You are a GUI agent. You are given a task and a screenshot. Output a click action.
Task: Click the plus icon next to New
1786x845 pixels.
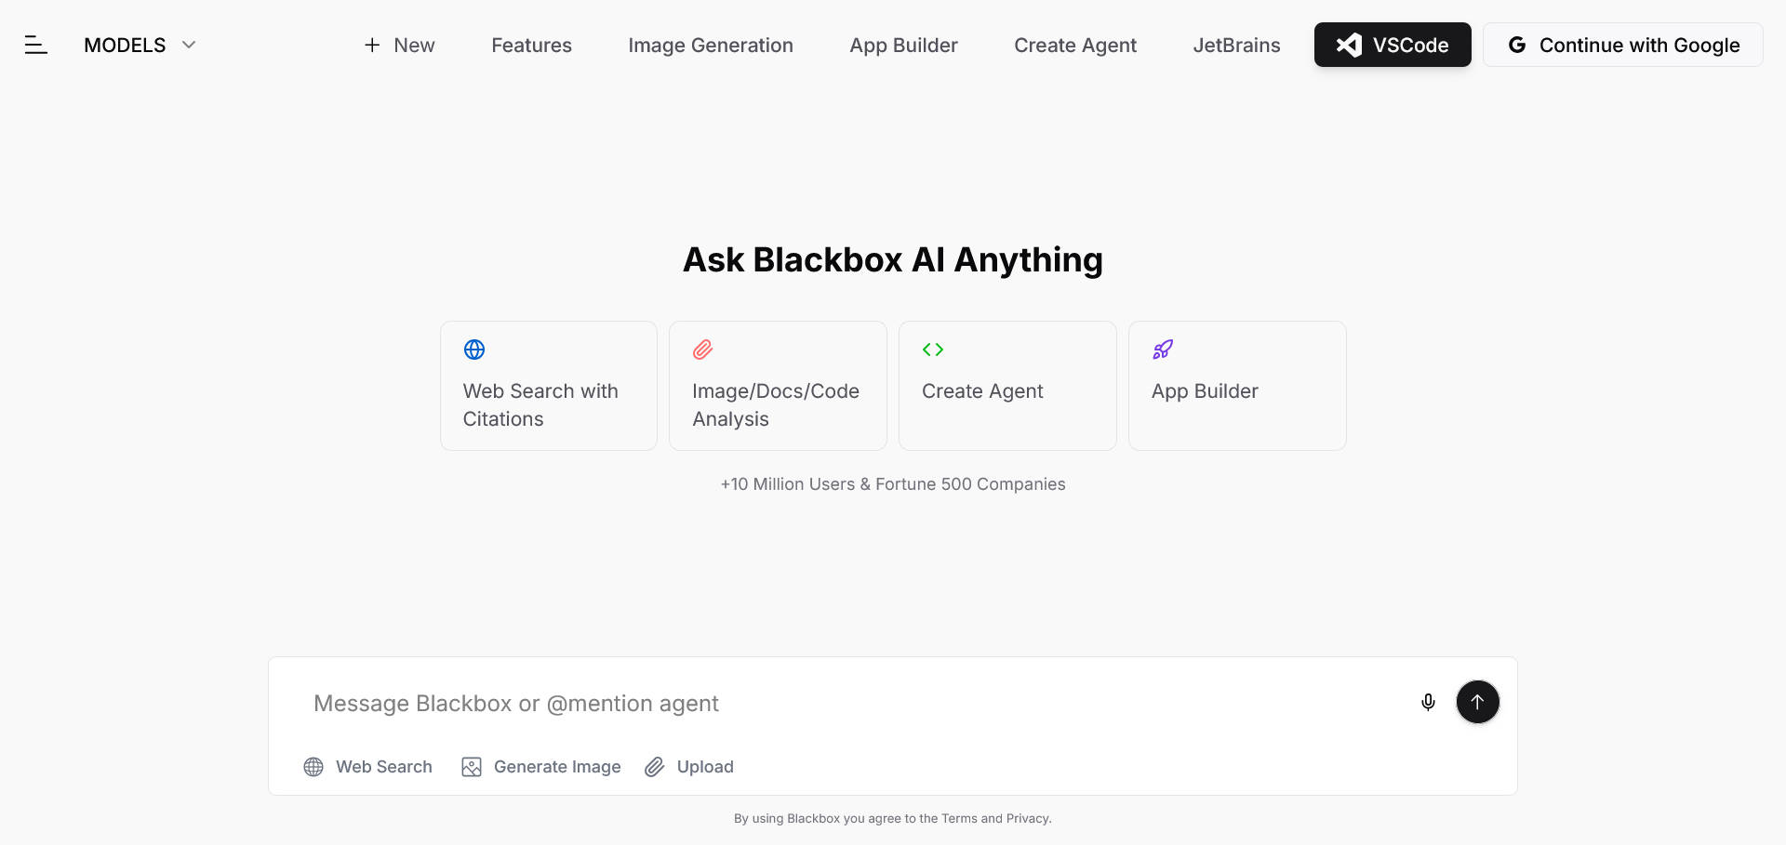372,45
